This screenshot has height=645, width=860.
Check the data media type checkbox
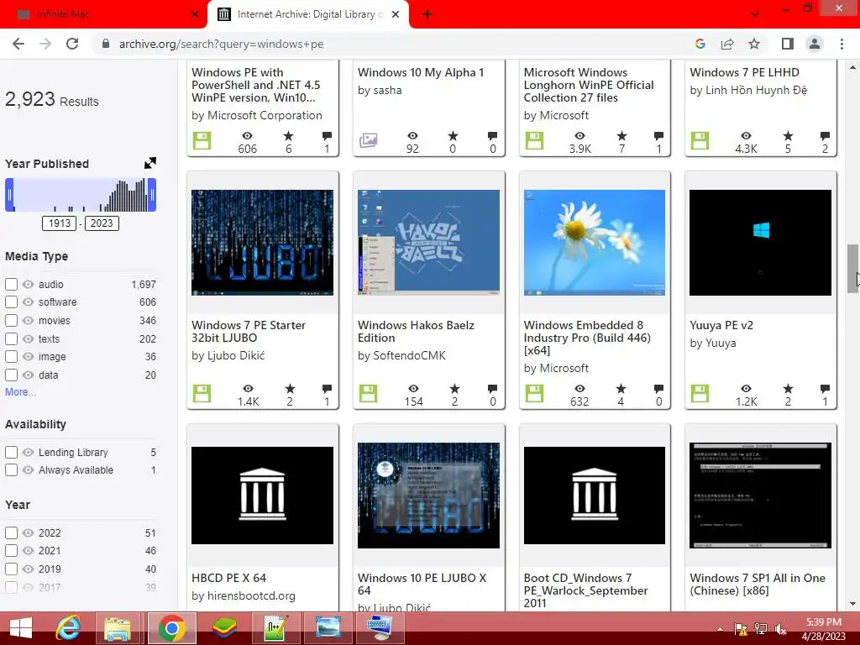coord(11,375)
